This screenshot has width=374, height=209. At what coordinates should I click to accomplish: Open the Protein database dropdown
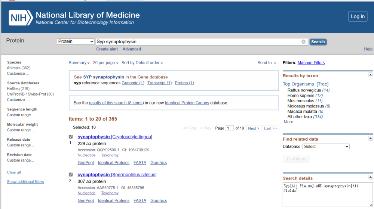76,41
